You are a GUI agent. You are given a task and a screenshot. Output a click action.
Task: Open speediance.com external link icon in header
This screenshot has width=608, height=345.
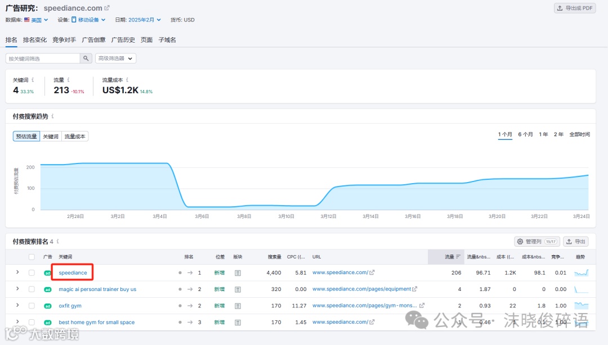coord(107,8)
